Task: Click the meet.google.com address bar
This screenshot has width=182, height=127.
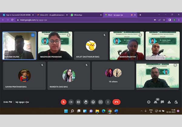Action: tap(61, 20)
